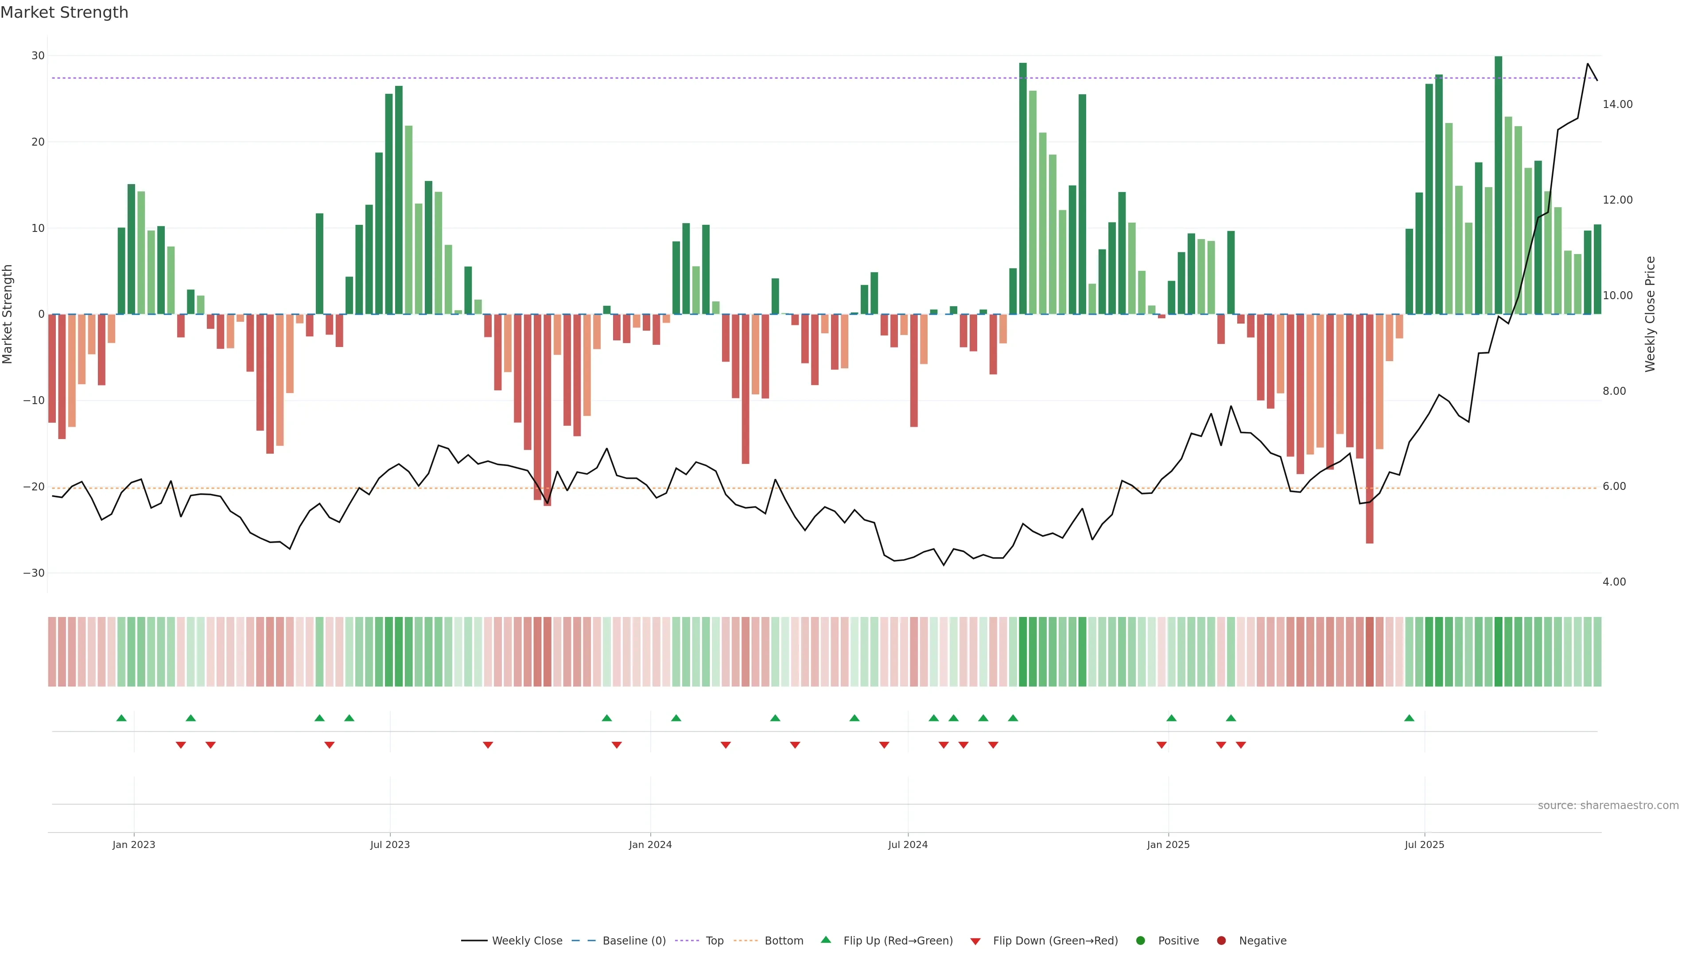Click the first red heatmap strip cell
The height and width of the screenshot is (956, 1701).
(52, 651)
